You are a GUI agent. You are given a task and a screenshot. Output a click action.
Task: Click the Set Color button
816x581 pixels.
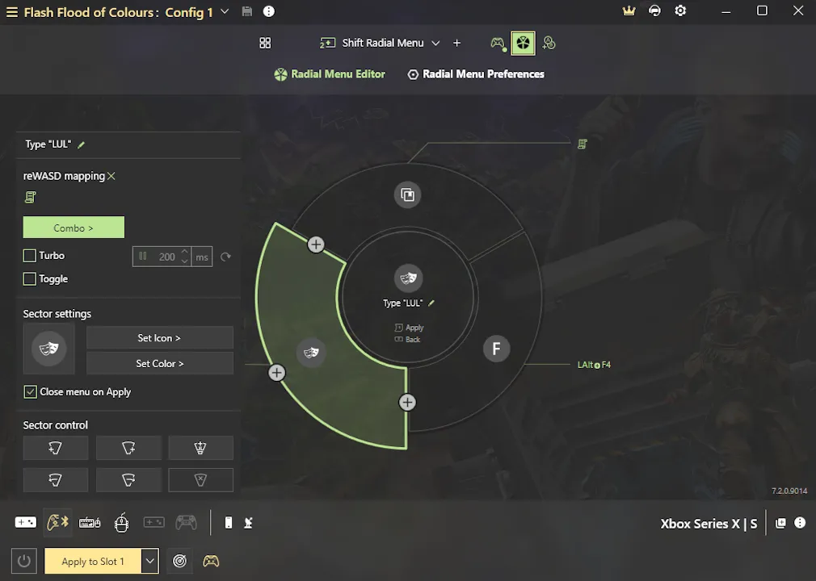point(159,363)
